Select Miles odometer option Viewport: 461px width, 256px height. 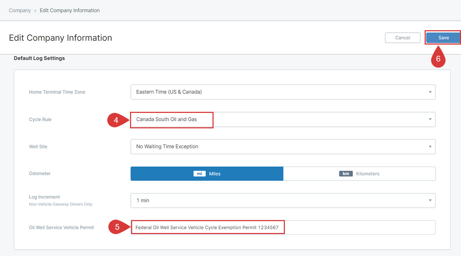click(x=207, y=174)
